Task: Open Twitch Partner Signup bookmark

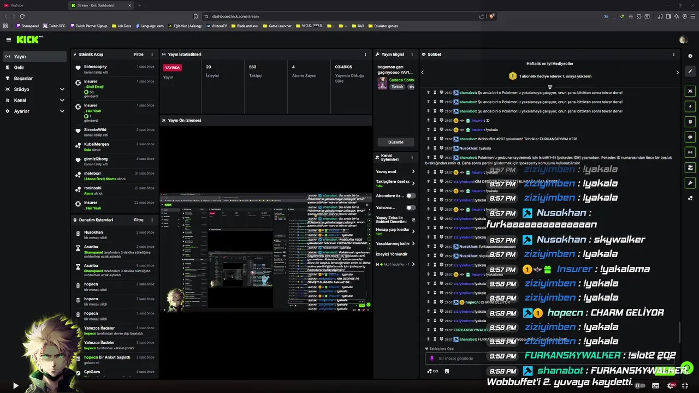Action: [89, 26]
